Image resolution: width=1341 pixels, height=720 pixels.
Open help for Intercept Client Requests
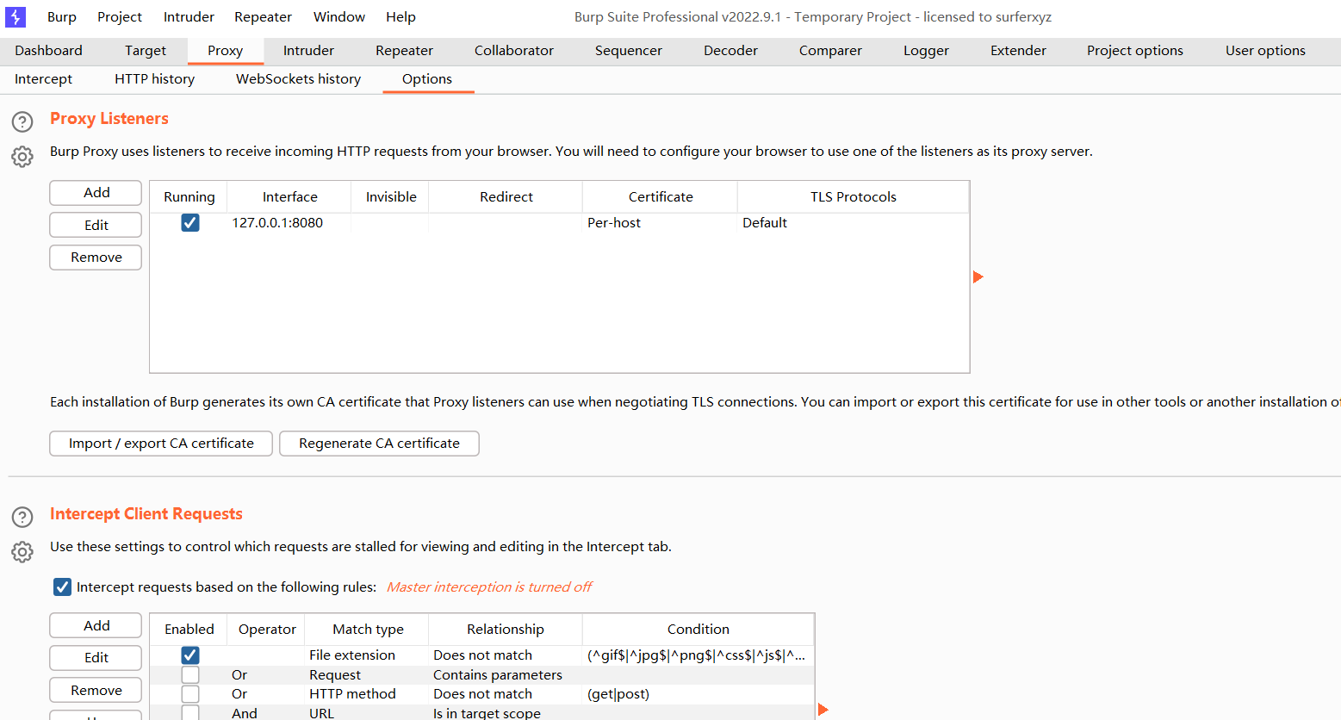click(22, 517)
